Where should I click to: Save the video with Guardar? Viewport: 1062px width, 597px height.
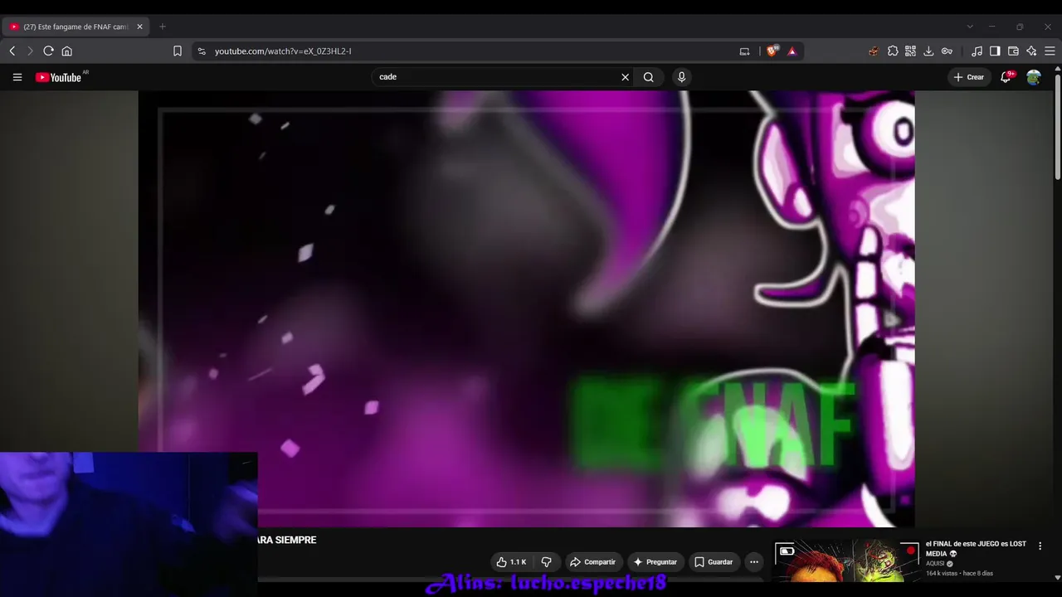[x=714, y=562]
